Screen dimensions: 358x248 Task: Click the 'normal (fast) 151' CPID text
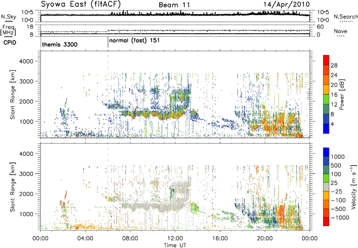pyautogui.click(x=134, y=41)
